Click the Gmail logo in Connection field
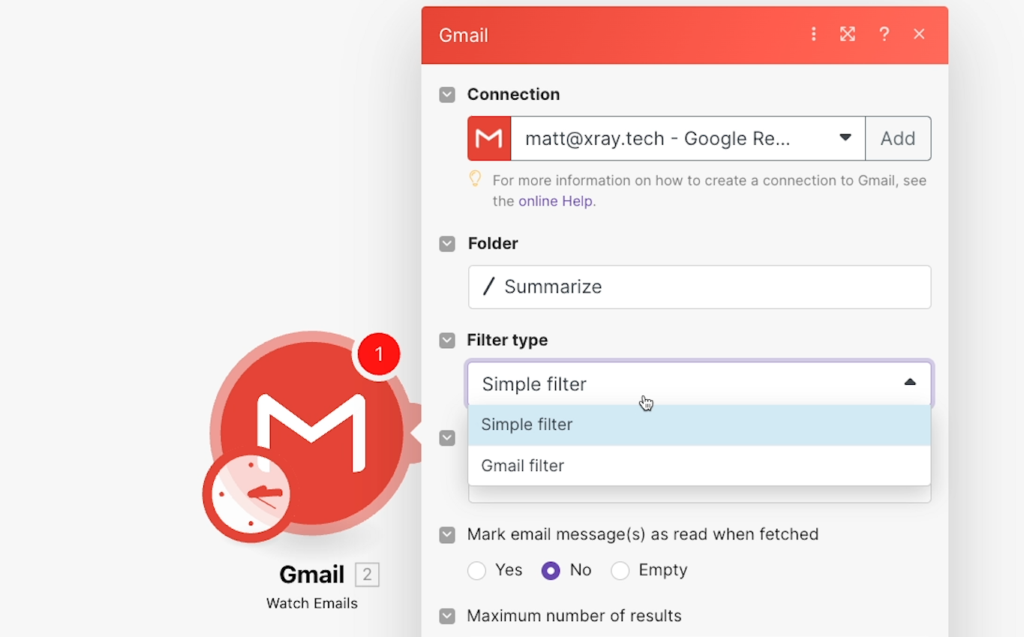Viewport: 1024px width, 637px height. (x=489, y=138)
